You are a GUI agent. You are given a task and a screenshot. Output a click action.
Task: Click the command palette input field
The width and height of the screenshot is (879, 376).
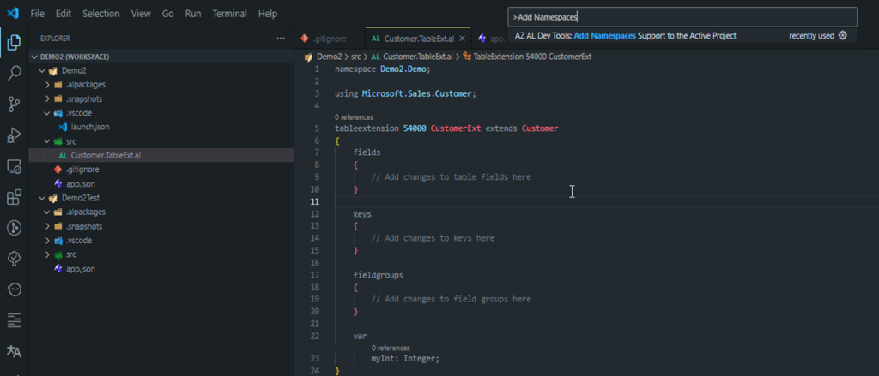(x=682, y=17)
